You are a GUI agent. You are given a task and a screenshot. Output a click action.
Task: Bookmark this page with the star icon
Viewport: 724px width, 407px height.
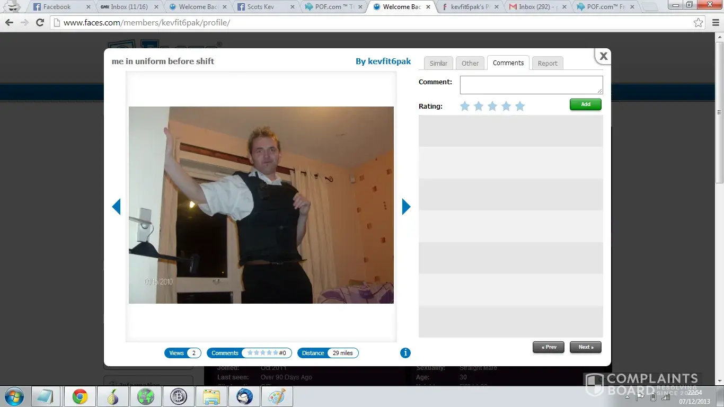[699, 23]
